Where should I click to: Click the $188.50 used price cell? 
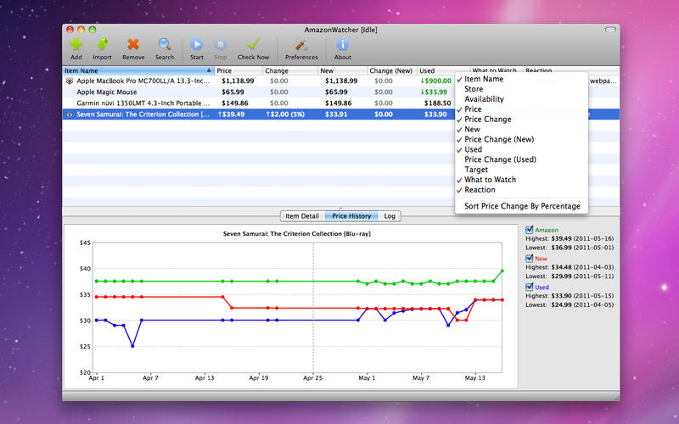(x=437, y=103)
